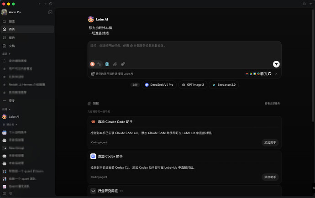The image size is (315, 198).
Task: Click Coding Agent tag on Claude Code card
Action: click(99, 142)
